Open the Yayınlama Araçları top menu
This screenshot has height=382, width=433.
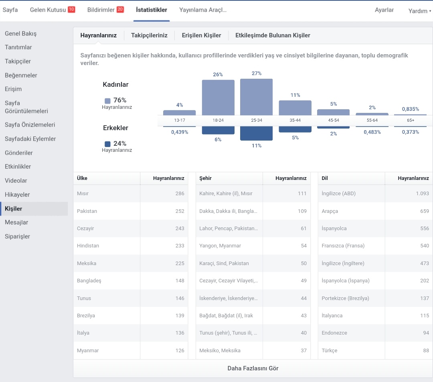tap(203, 10)
